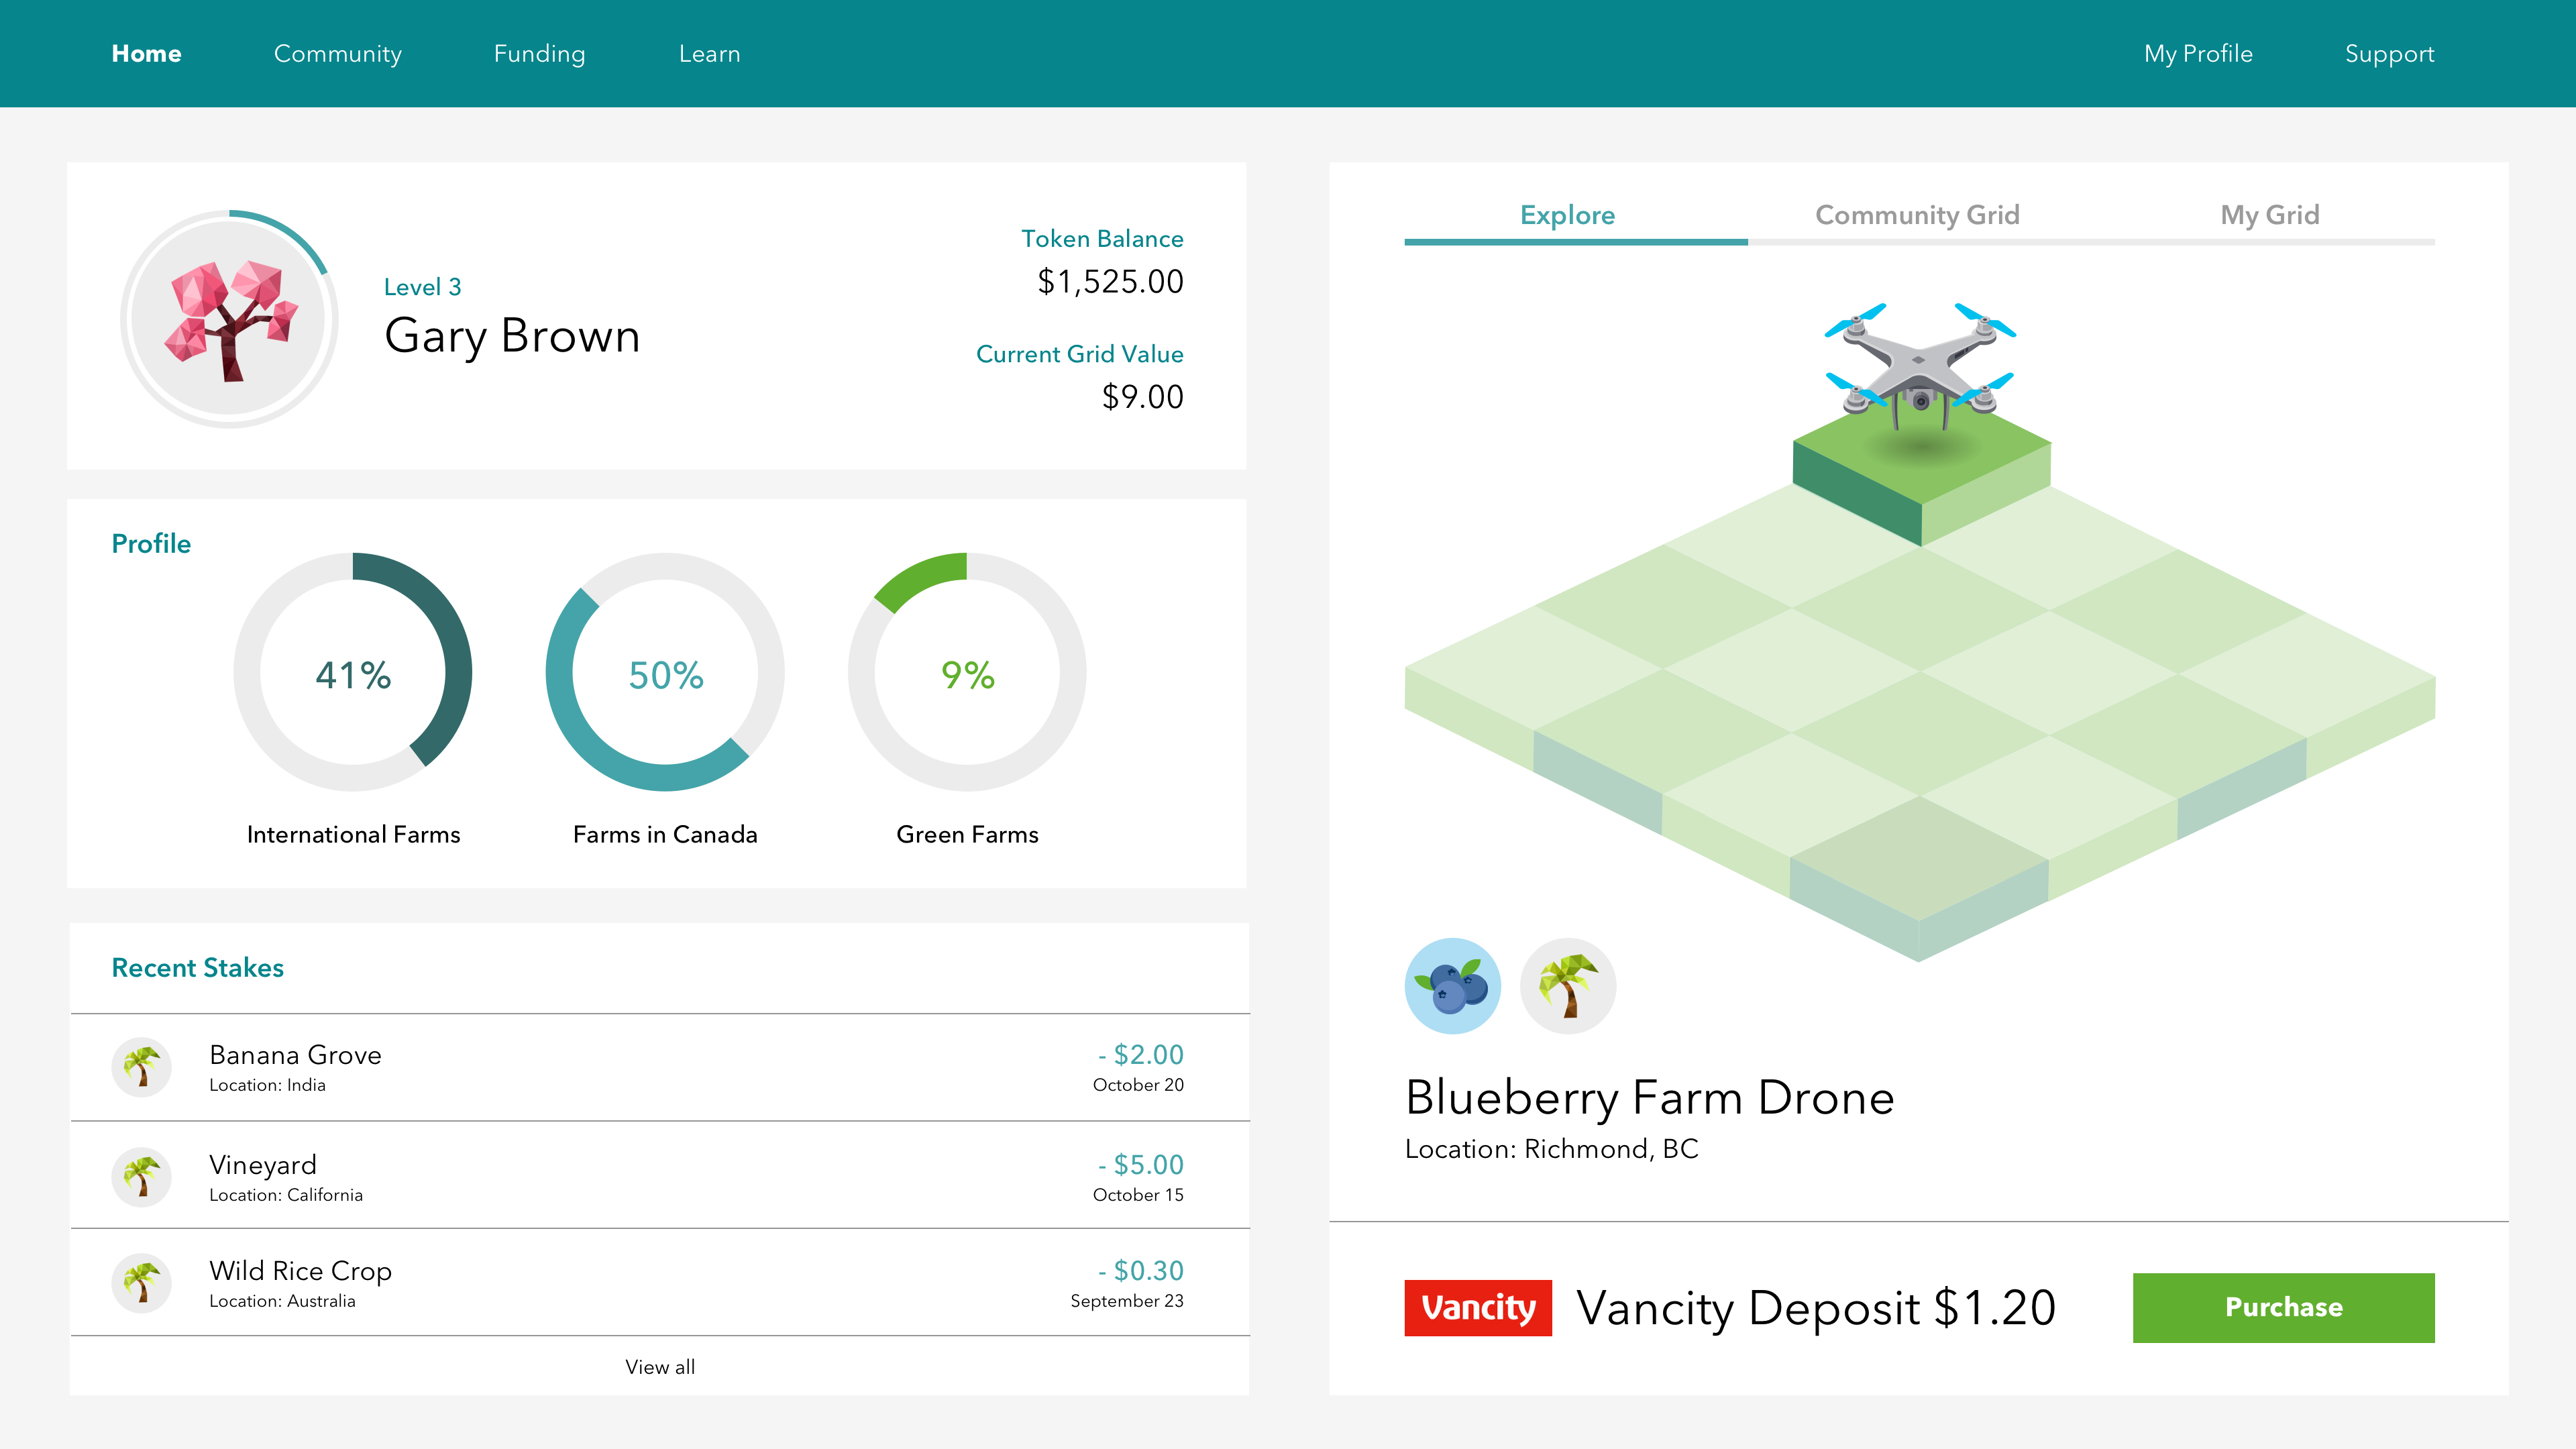Click the Wild Rice Crop title
The height and width of the screenshot is (1449, 2576).
[x=300, y=1271]
